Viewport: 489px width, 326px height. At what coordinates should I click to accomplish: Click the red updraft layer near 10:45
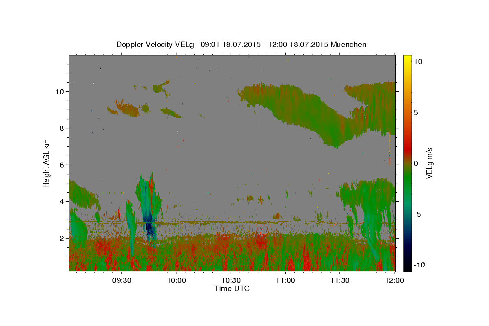(x=261, y=241)
